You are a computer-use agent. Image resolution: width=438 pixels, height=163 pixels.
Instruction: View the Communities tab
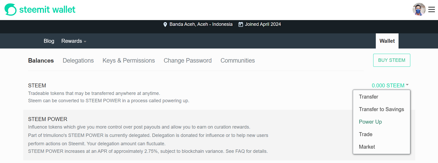[238, 61]
